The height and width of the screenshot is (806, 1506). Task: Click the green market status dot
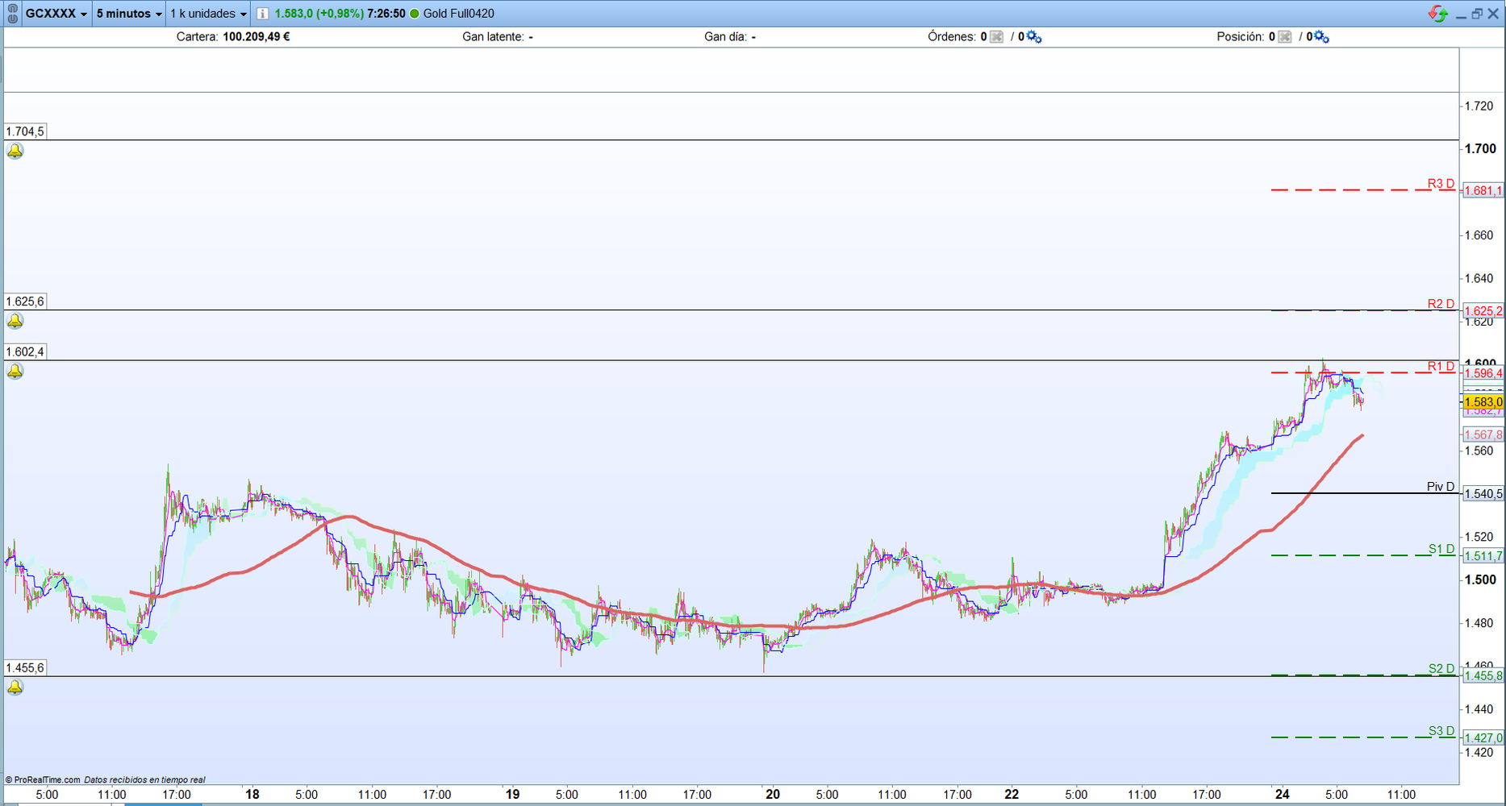(415, 14)
